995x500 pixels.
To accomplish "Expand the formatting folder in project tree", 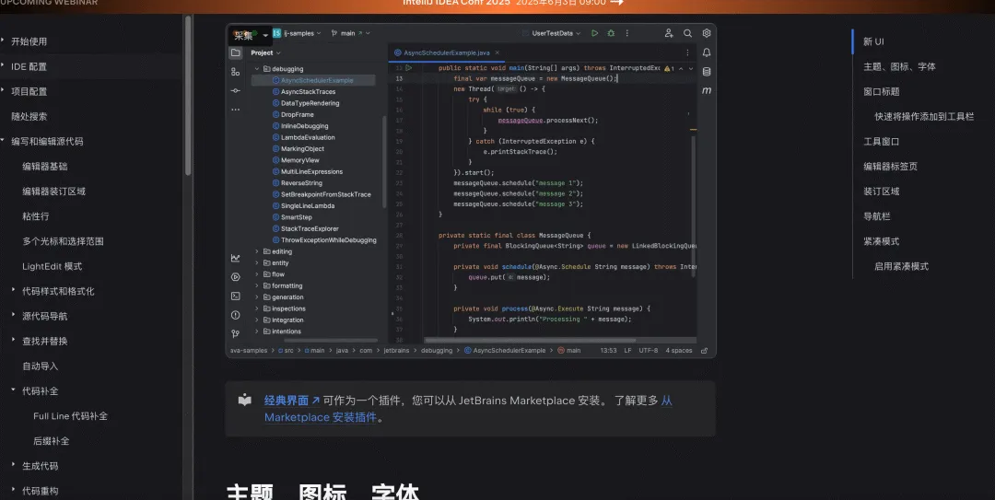I will [x=257, y=285].
